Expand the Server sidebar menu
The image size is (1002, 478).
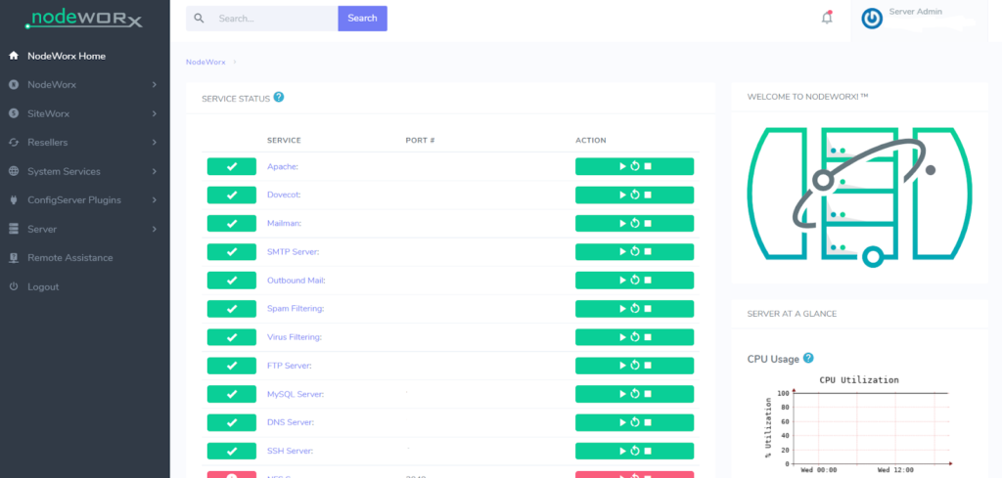pos(84,229)
